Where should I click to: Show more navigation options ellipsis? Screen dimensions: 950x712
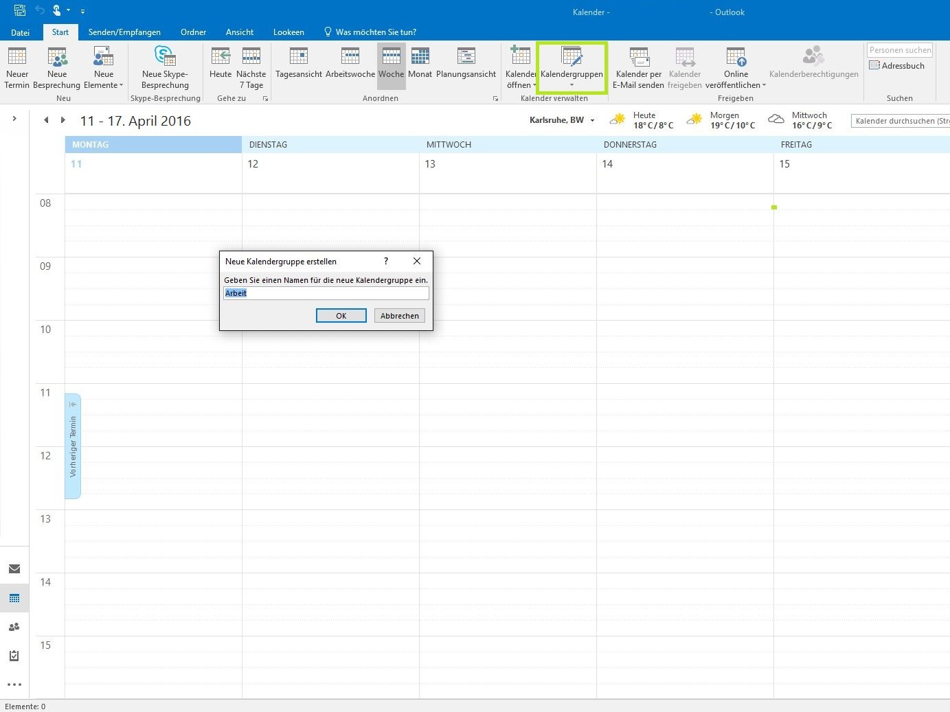click(14, 685)
